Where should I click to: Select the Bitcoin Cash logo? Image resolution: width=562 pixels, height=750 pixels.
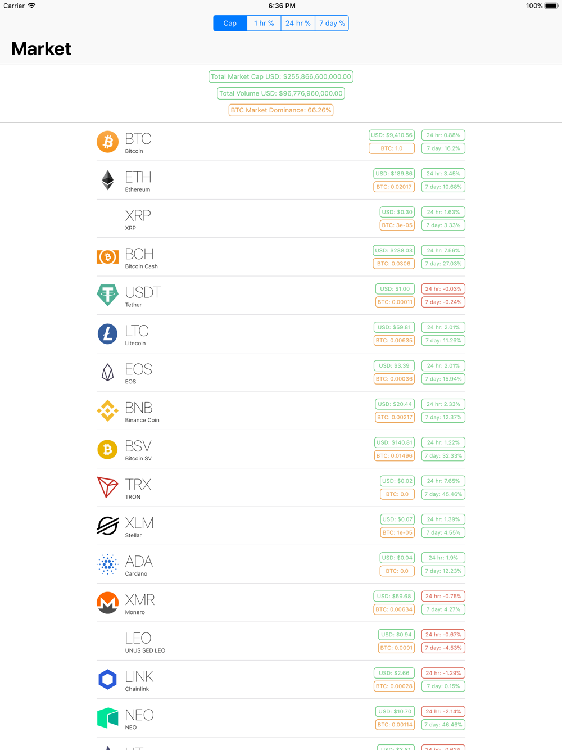point(107,257)
